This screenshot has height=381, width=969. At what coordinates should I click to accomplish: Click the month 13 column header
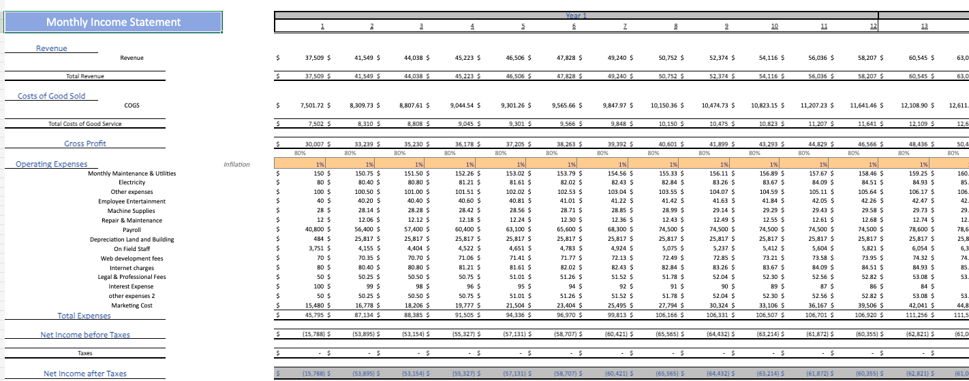924,26
